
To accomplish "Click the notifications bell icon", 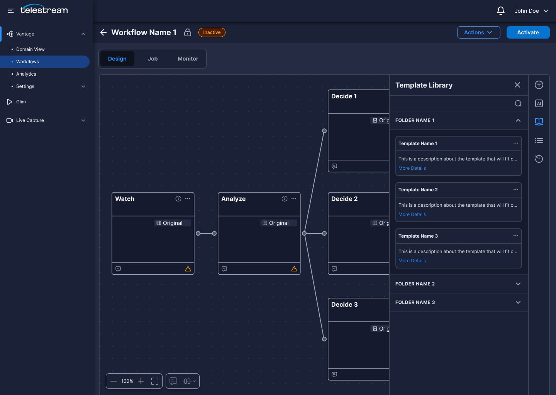I will (x=501, y=11).
